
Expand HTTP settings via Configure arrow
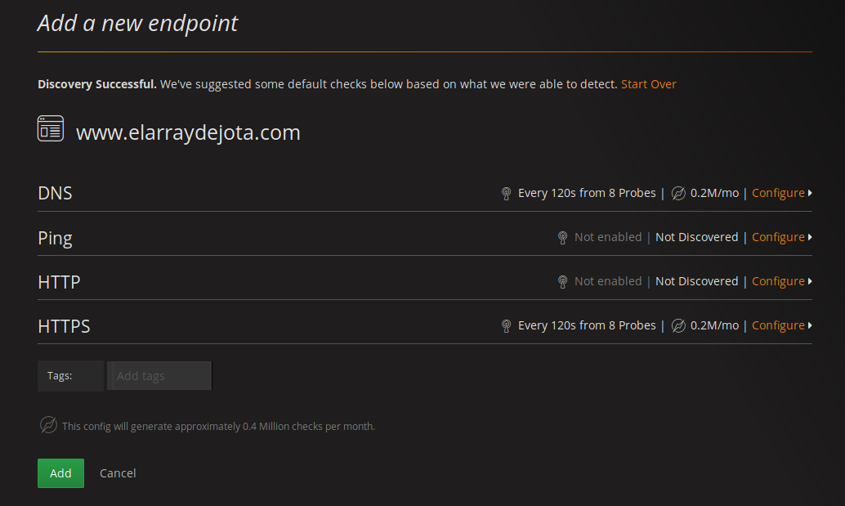[x=810, y=281]
